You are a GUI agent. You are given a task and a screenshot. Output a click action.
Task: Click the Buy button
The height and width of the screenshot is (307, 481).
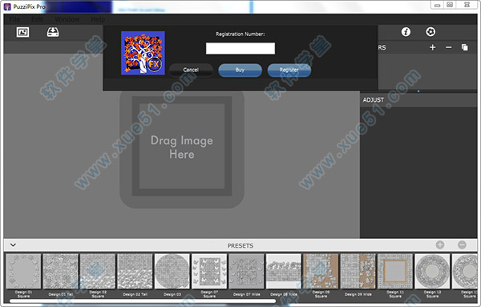[240, 70]
